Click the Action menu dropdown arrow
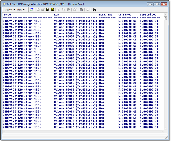Image resolution: width=171 pixels, height=142 pixels. pos(14,10)
